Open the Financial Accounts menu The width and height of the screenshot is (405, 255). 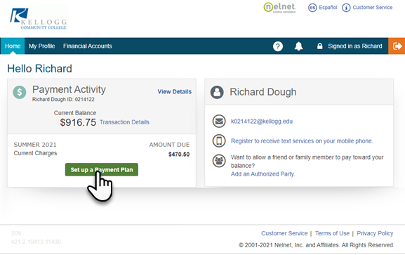(x=88, y=46)
